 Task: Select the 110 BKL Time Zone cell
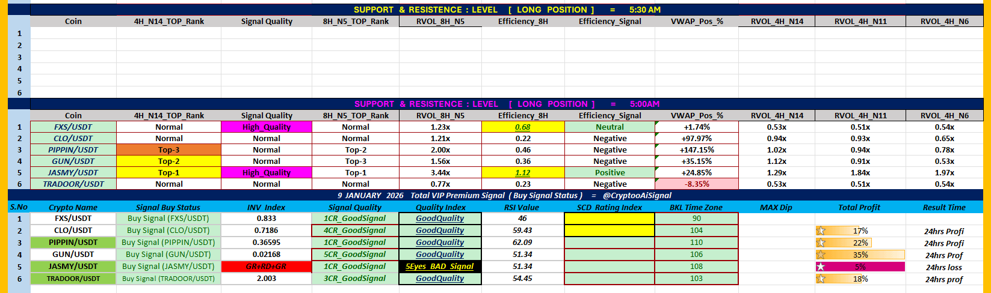(x=696, y=243)
